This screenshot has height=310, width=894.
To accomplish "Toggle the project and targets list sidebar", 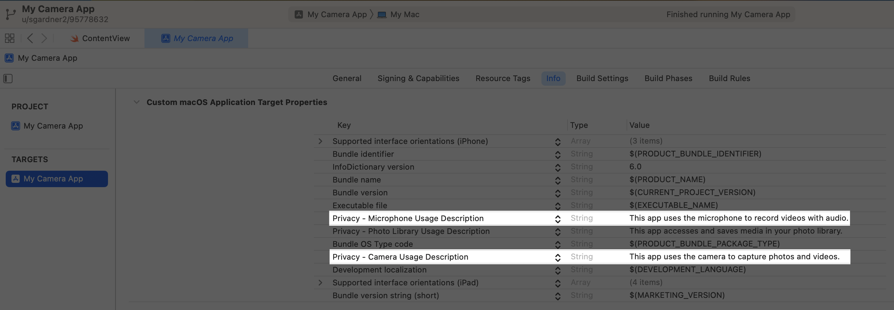I will coord(8,79).
